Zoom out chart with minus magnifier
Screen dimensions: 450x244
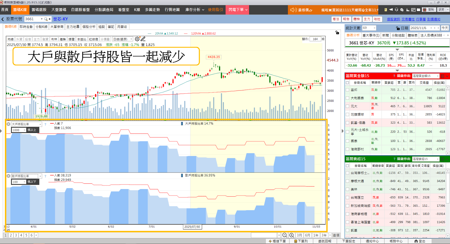(285, 235)
